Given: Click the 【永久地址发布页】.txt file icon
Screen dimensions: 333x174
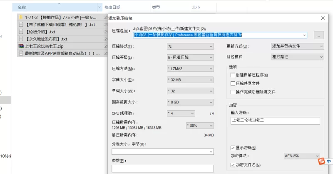Looking at the screenshot, I should (21, 39).
